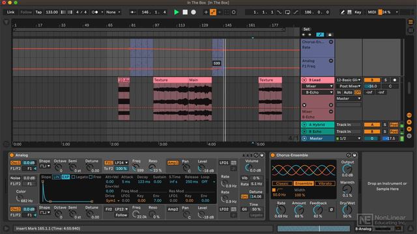Click the Analog device save preset icon
The width and height of the screenshot is (417, 234).
pos(262,155)
